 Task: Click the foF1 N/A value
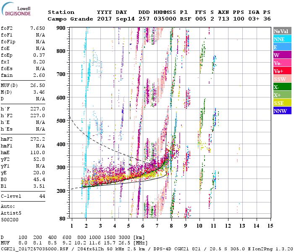point(40,35)
